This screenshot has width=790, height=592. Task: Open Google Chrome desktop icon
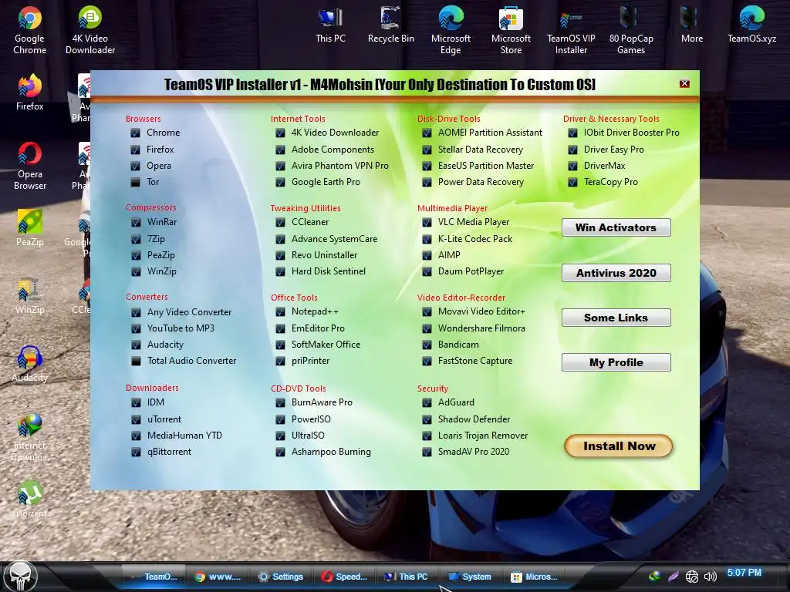pyautogui.click(x=30, y=30)
